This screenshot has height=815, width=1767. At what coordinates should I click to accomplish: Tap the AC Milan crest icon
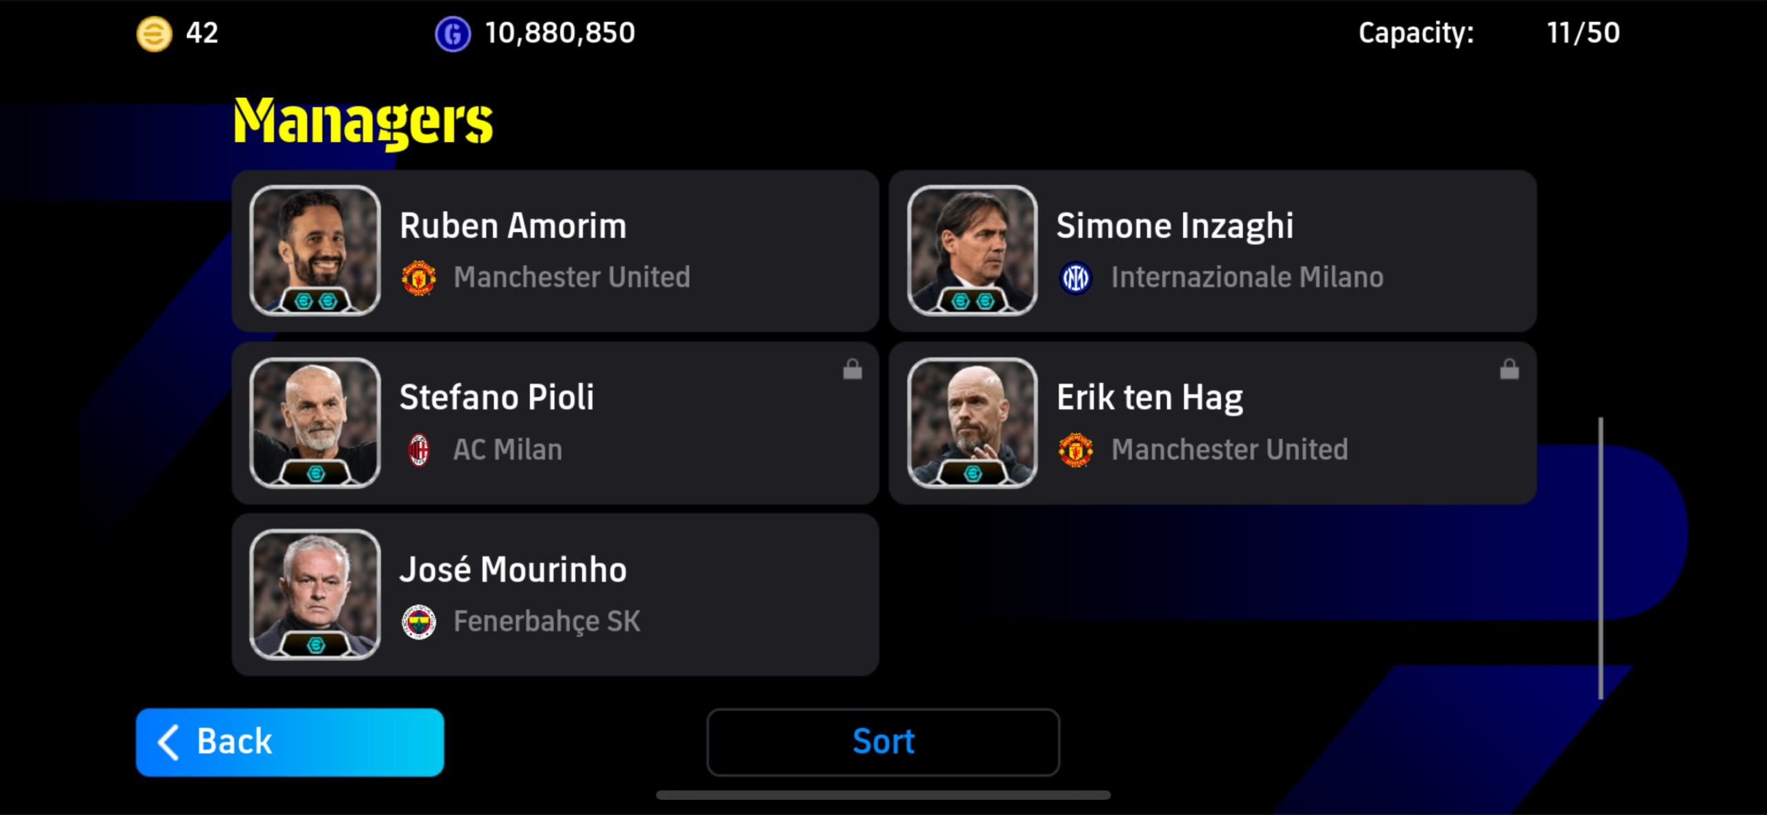click(419, 449)
